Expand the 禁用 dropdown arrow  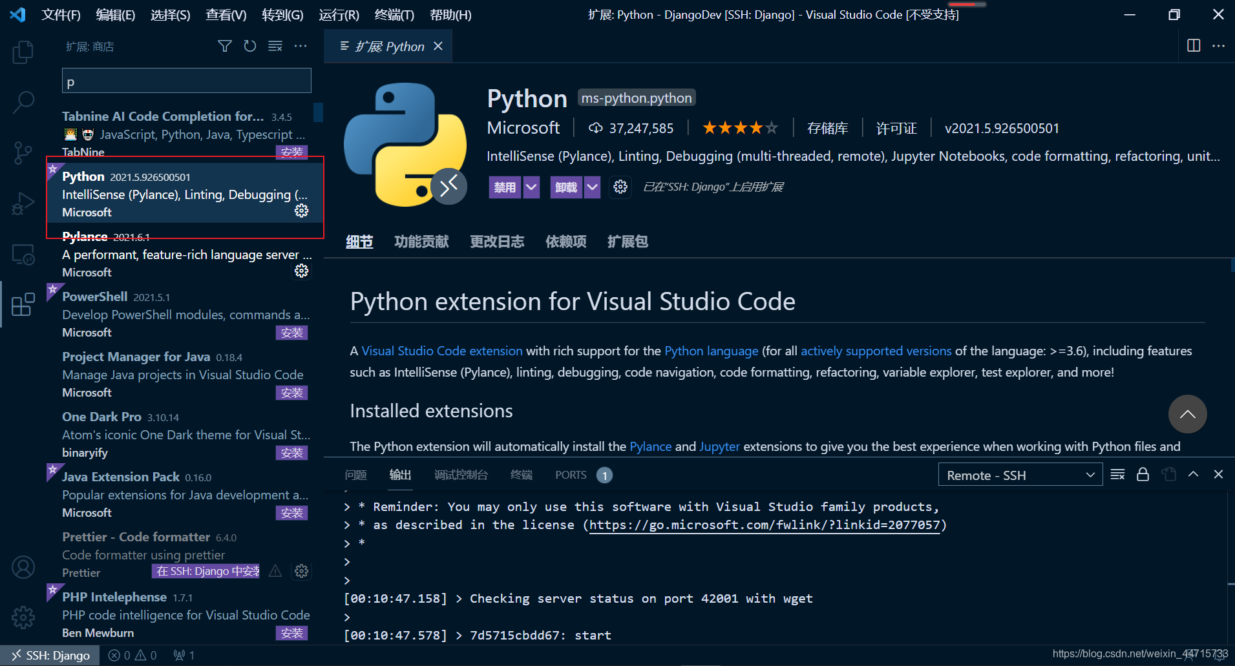[x=531, y=187]
